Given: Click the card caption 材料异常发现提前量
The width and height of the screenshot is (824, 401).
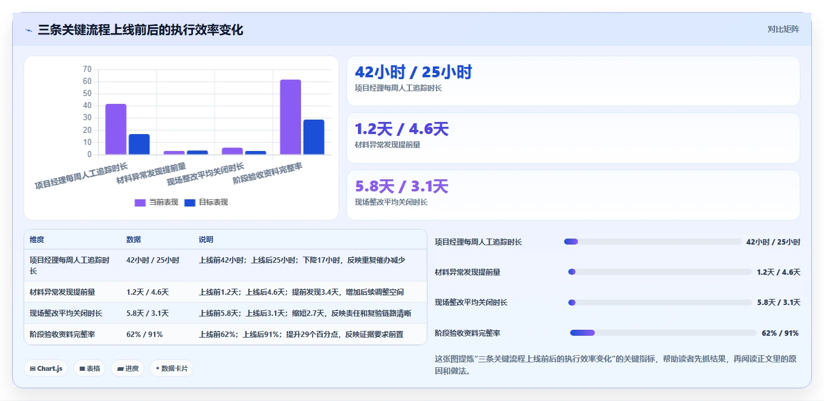Looking at the screenshot, I should pyautogui.click(x=388, y=145).
